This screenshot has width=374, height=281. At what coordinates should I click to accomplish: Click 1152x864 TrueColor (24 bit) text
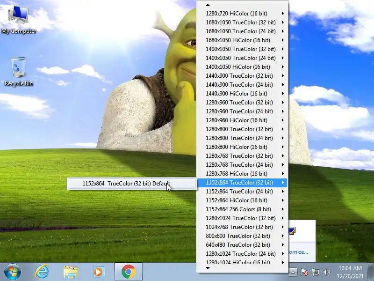pyautogui.click(x=239, y=192)
